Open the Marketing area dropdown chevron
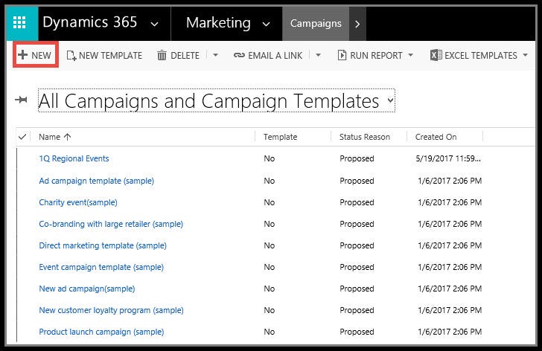The width and height of the screenshot is (542, 351). (x=266, y=24)
